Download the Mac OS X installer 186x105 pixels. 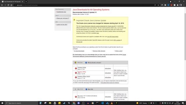[x=80, y=96]
